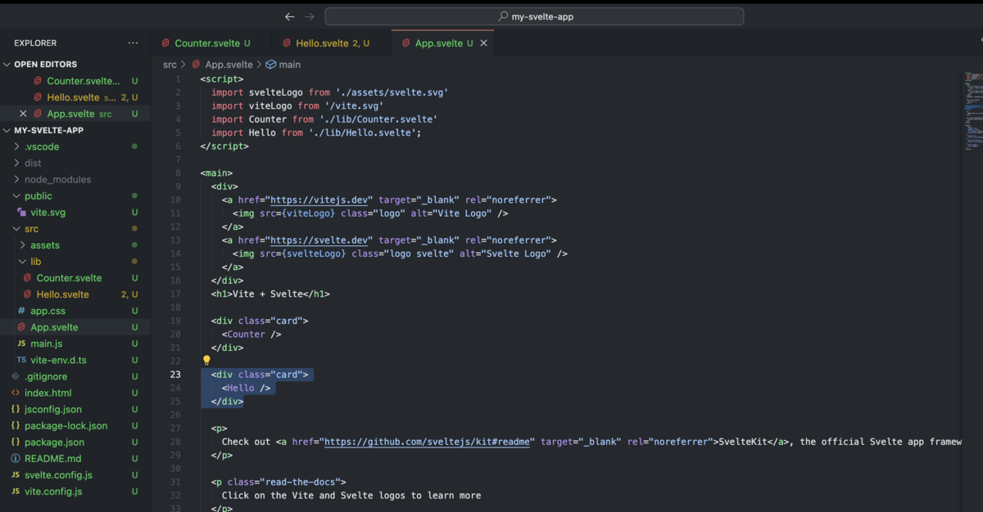Collapse the lib folder
Viewport: 983px width, 512px height.
point(23,261)
